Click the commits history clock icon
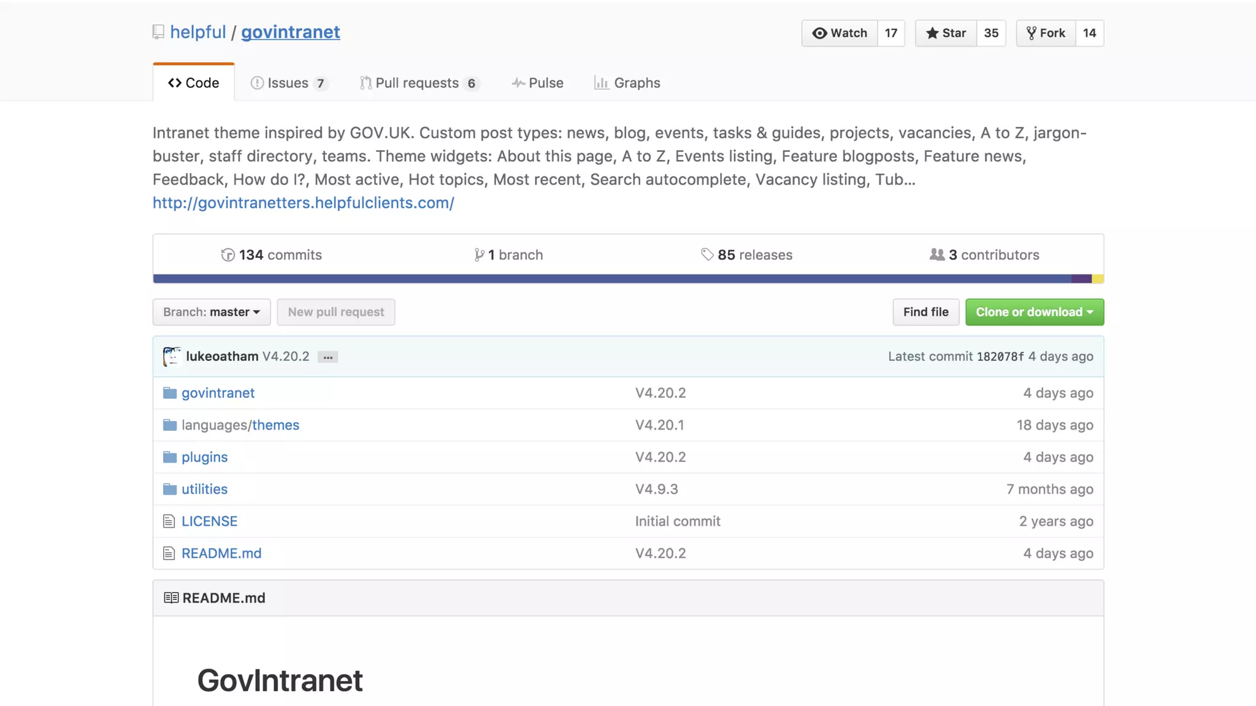This screenshot has height=706, width=1256. (228, 255)
